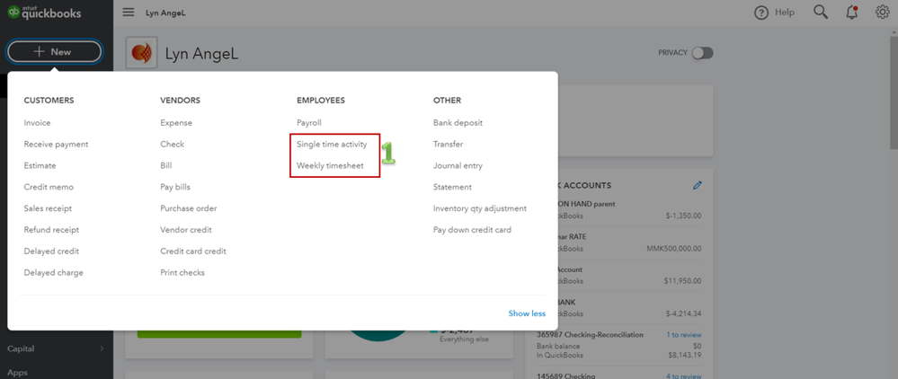Click the QuickBooks logo
Image resolution: width=898 pixels, height=379 pixels.
click(44, 13)
